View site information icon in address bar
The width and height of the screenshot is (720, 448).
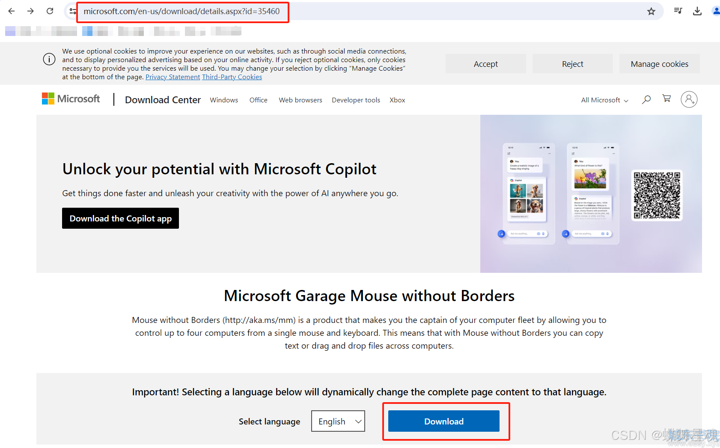pyautogui.click(x=73, y=11)
